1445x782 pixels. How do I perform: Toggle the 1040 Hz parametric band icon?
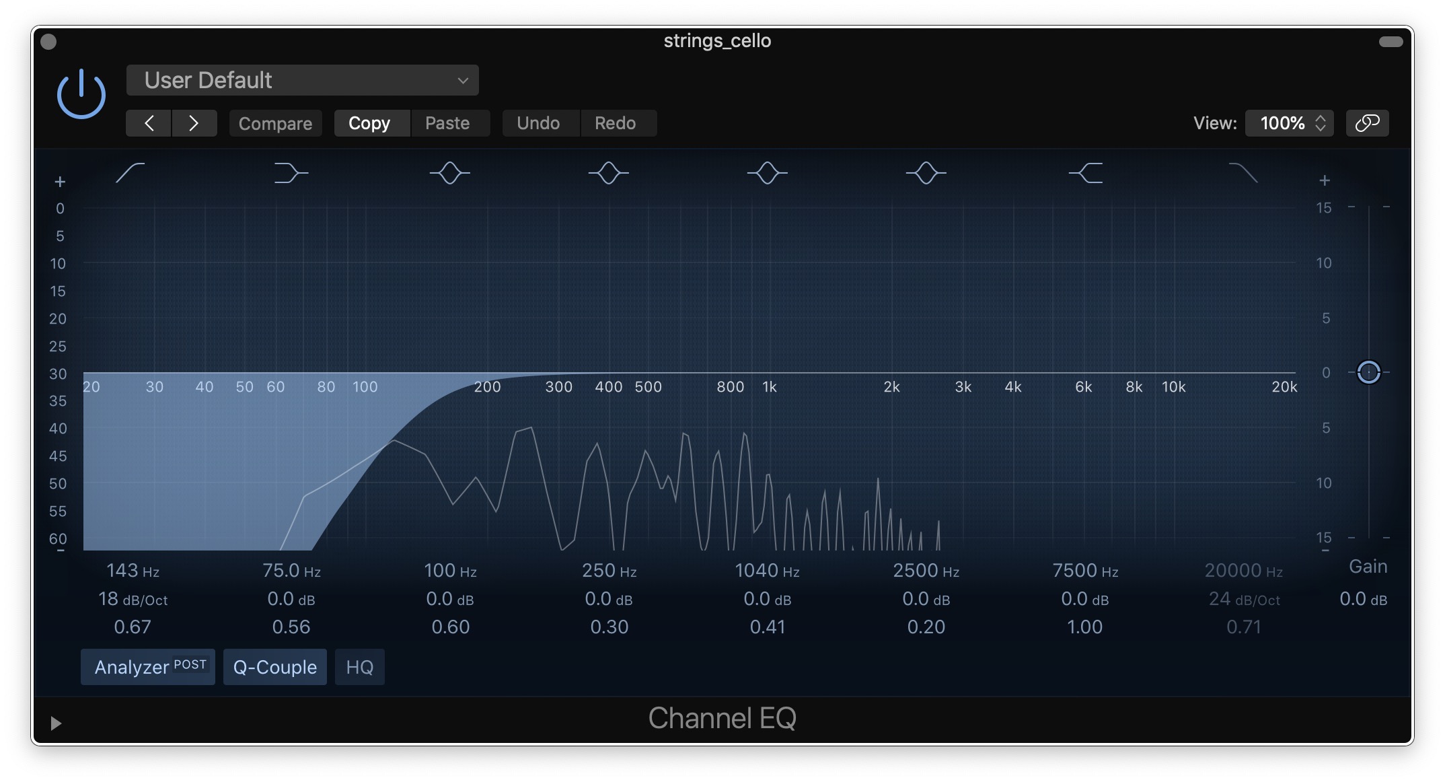coord(767,173)
